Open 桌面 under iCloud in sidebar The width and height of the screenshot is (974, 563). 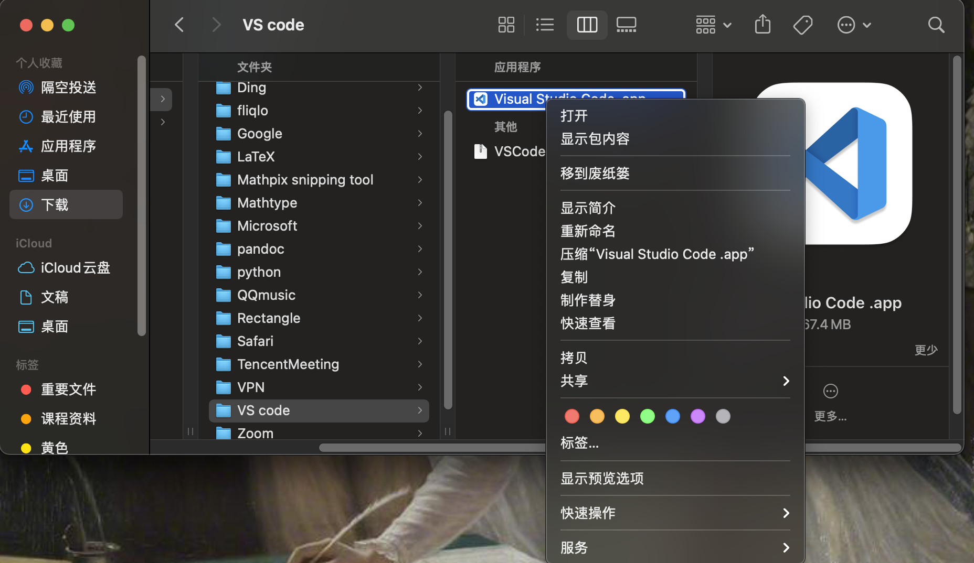[66, 327]
